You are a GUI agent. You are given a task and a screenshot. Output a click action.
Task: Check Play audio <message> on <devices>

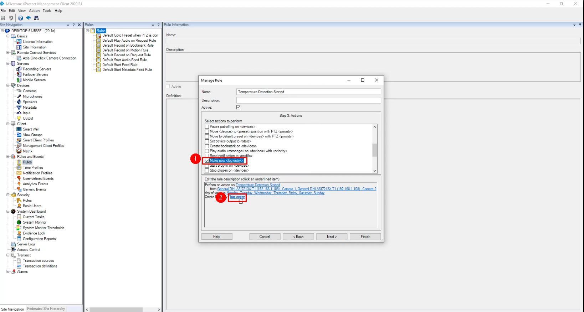[x=207, y=151]
